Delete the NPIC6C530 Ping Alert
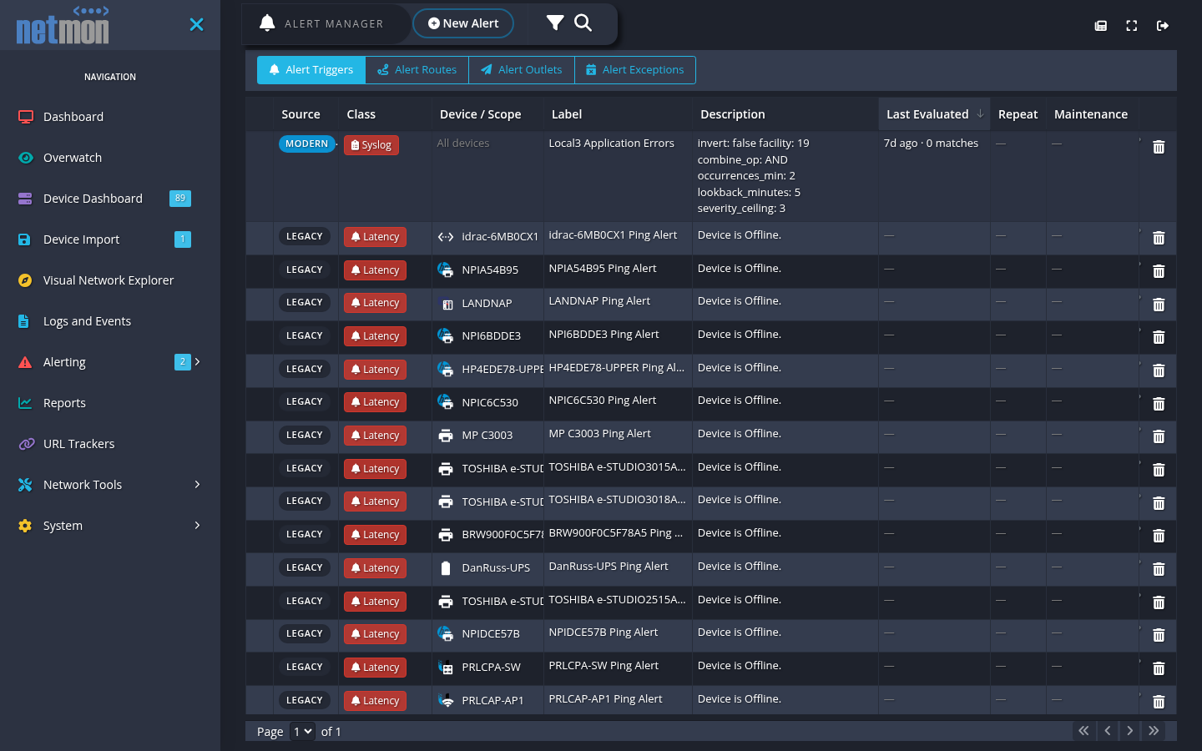This screenshot has height=751, width=1202. coord(1159,404)
